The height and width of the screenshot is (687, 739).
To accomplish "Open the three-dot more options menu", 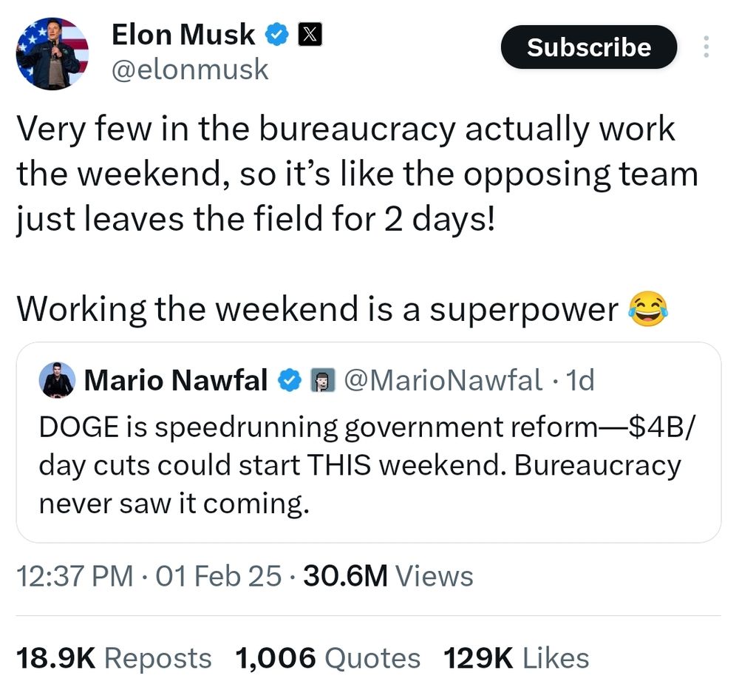I will pyautogui.click(x=706, y=46).
